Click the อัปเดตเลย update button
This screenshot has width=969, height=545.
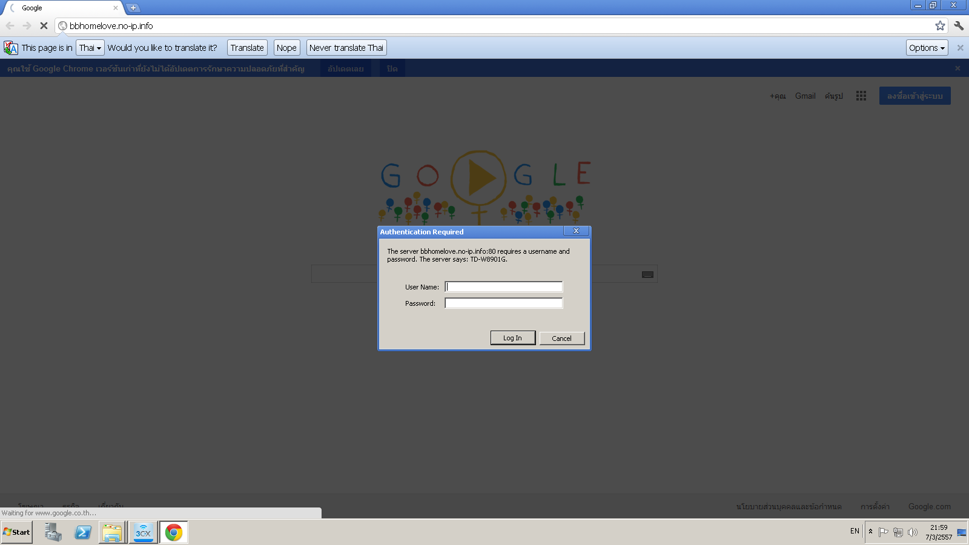click(x=346, y=68)
